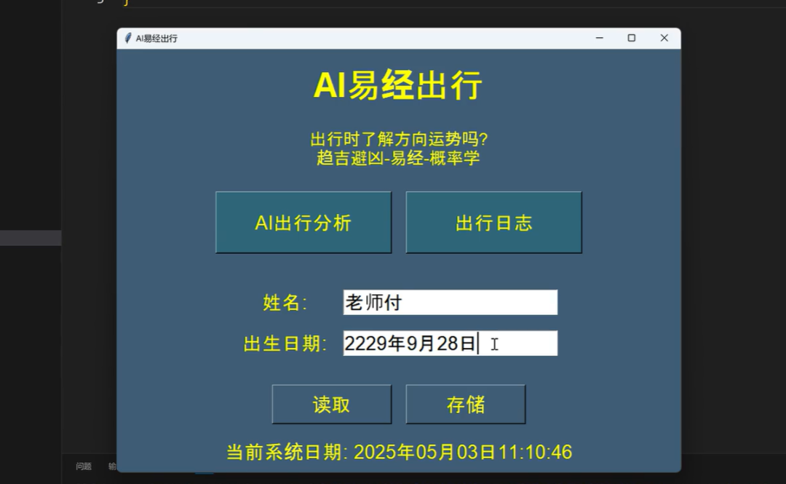Close the AI易经出行 window
786x484 pixels.
tap(664, 38)
